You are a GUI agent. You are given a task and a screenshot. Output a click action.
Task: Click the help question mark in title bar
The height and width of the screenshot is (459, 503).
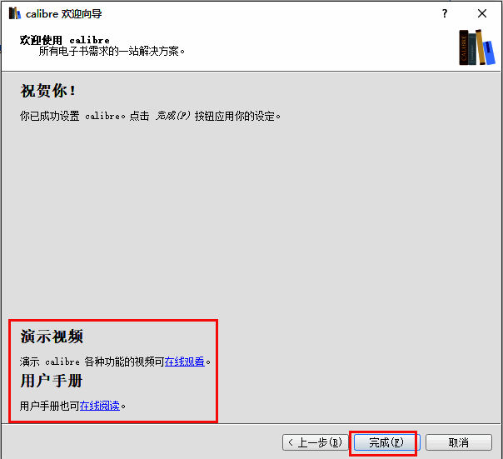pos(445,13)
